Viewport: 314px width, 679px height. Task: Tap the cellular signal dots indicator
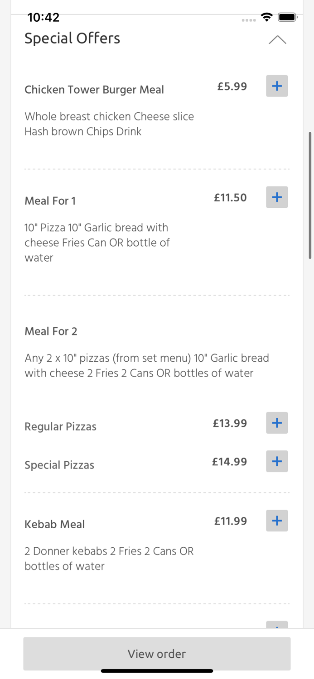[x=249, y=19]
